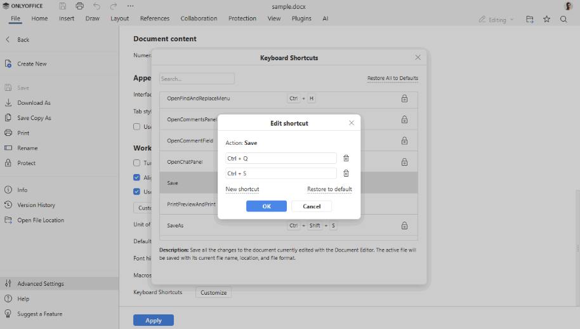580x329 pixels.
Task: Choose Download As in File sidebar
Action: [59, 103]
